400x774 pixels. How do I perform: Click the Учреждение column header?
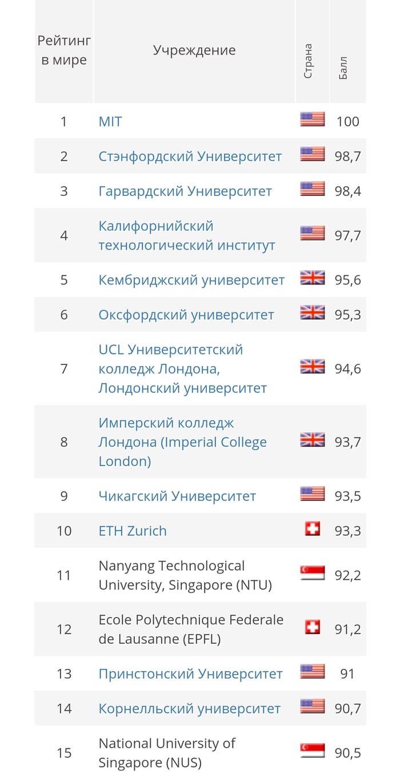[194, 50]
